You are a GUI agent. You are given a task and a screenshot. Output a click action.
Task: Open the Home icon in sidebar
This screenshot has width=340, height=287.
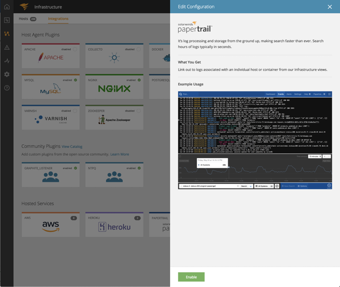[x=7, y=7]
